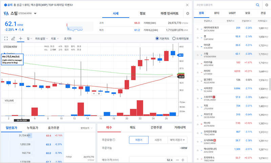Switch to 정보 tab
The width and height of the screenshot is (271, 163).
click(x=143, y=14)
